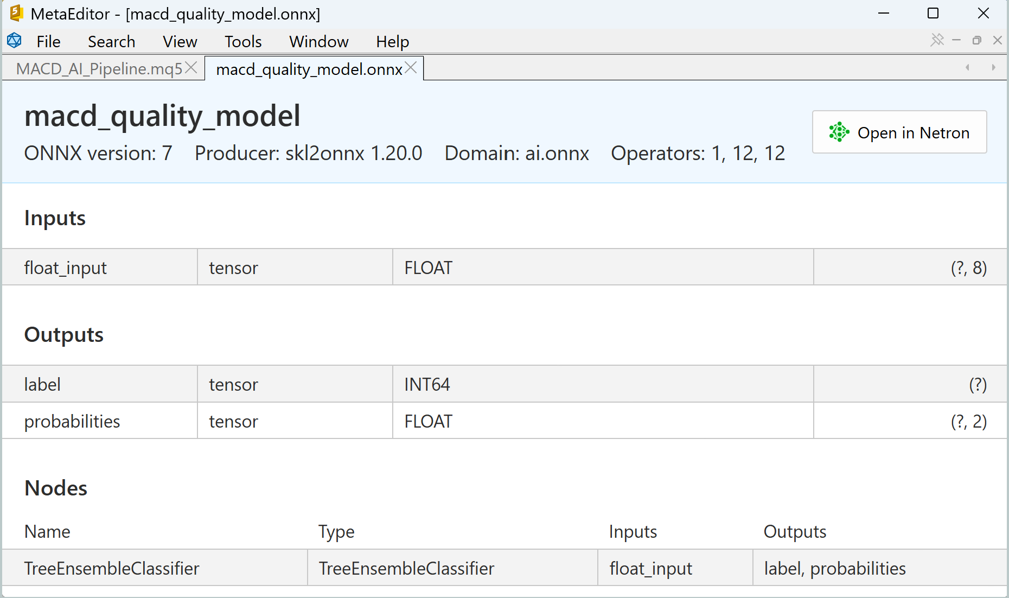Screen dimensions: 1009x598
Task: Open the Window menu
Action: pyautogui.click(x=318, y=42)
